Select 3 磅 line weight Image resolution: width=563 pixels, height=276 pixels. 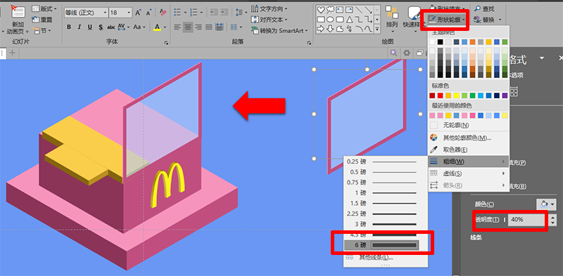click(x=381, y=224)
